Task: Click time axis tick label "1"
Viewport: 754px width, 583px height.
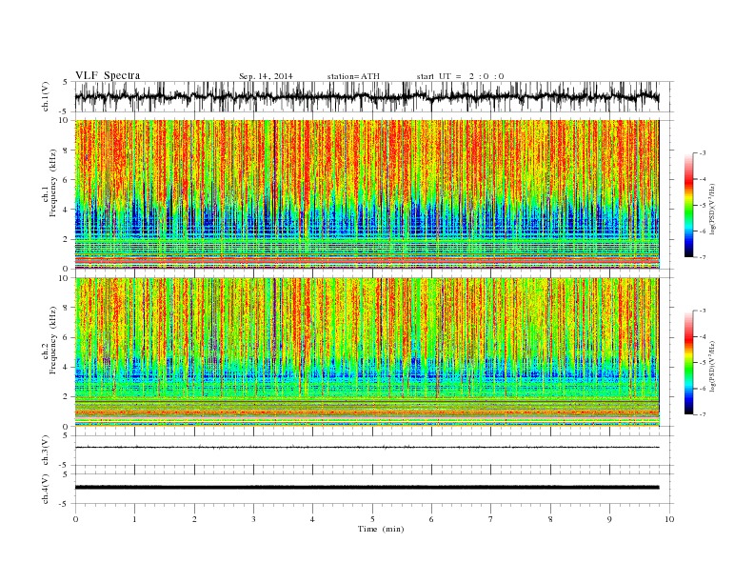Action: click(135, 519)
